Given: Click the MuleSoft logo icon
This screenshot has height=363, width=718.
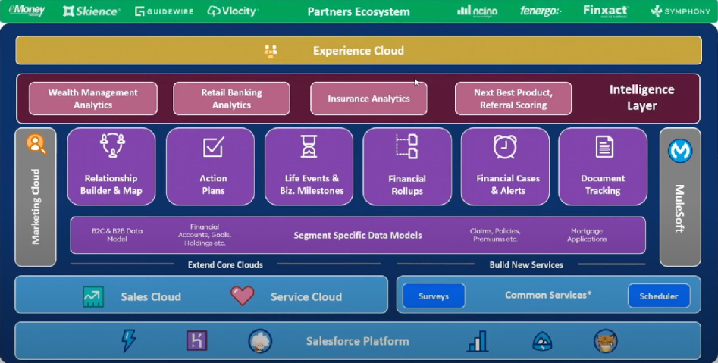Looking at the screenshot, I should 680,151.
